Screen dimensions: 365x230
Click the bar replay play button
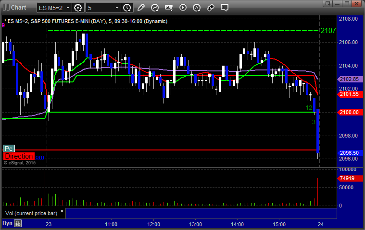click(183, 8)
